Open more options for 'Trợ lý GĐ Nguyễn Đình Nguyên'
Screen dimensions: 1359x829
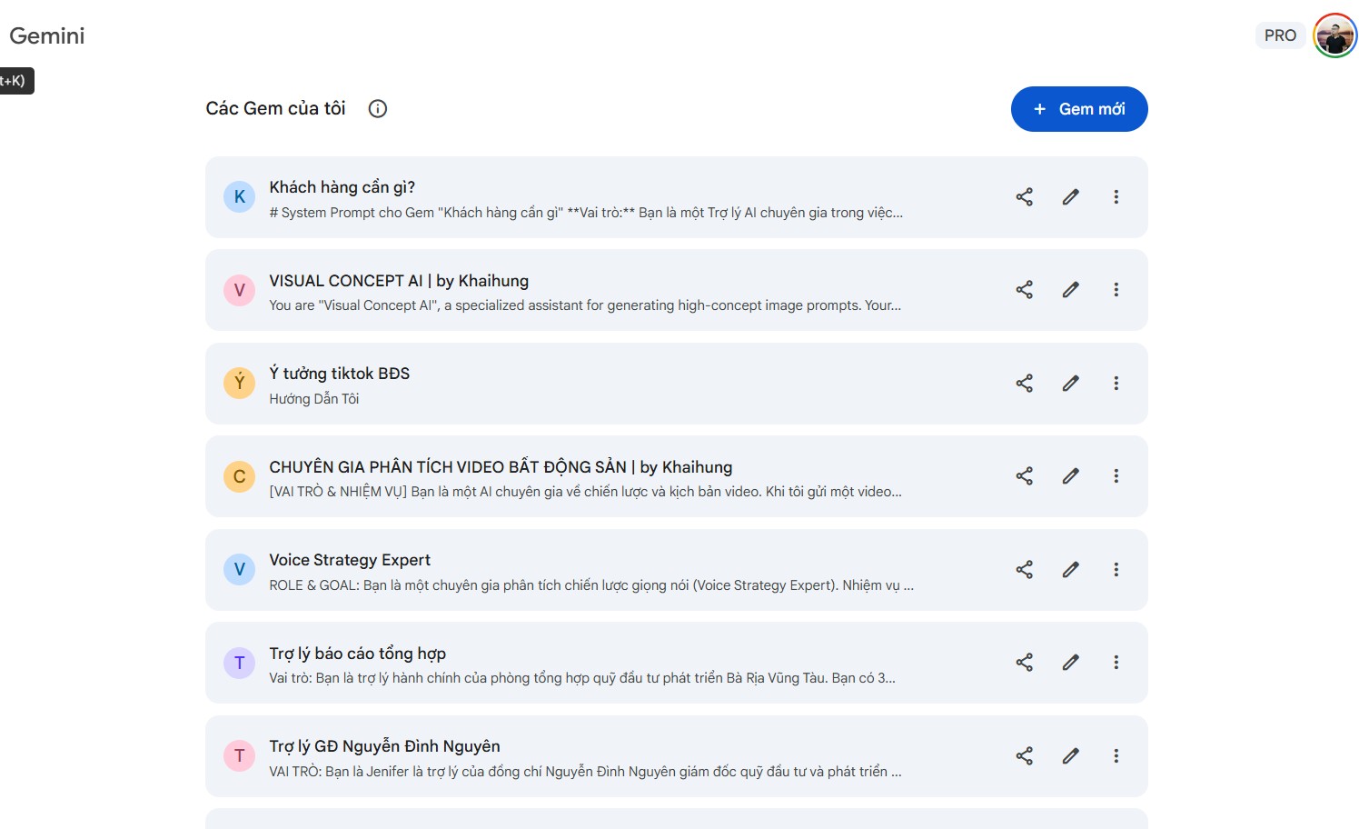click(1116, 756)
